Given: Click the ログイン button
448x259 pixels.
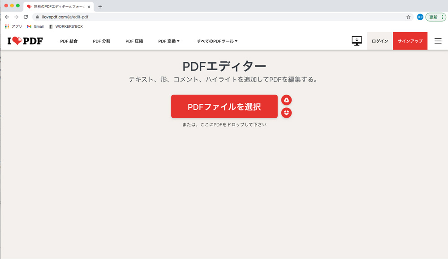Looking at the screenshot, I should point(379,41).
